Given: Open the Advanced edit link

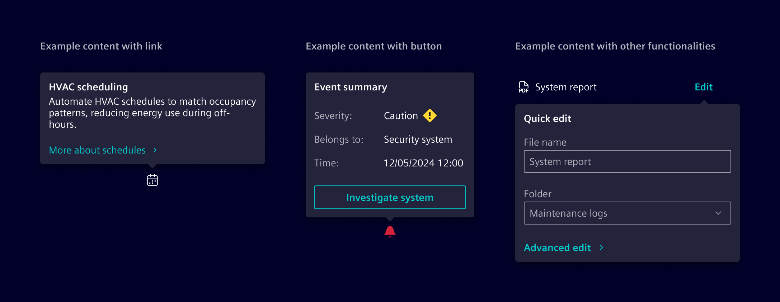Looking at the screenshot, I should [x=557, y=247].
